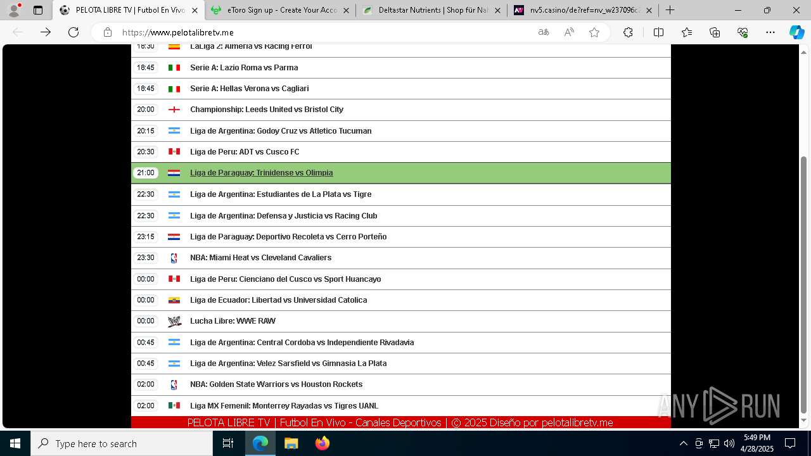Click the Windows taskbar search box
This screenshot has height=456, width=811.
(122, 443)
